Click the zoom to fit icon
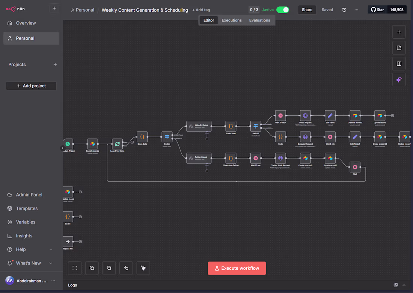Image resolution: width=413 pixels, height=293 pixels. [75, 268]
